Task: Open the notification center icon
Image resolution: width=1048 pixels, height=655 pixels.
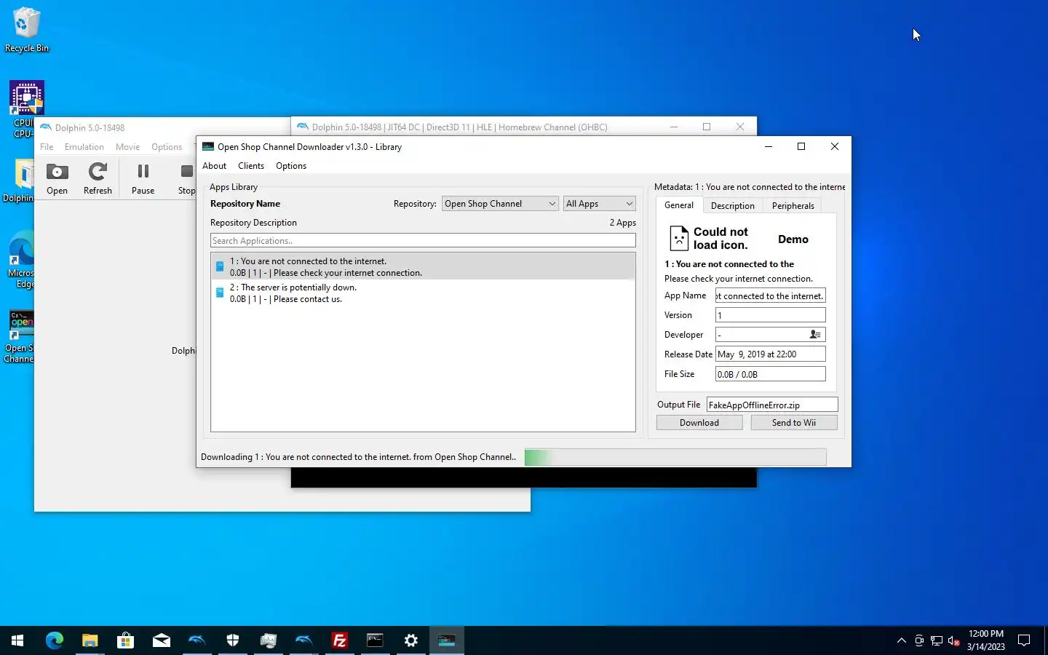Action: pos(1024,640)
